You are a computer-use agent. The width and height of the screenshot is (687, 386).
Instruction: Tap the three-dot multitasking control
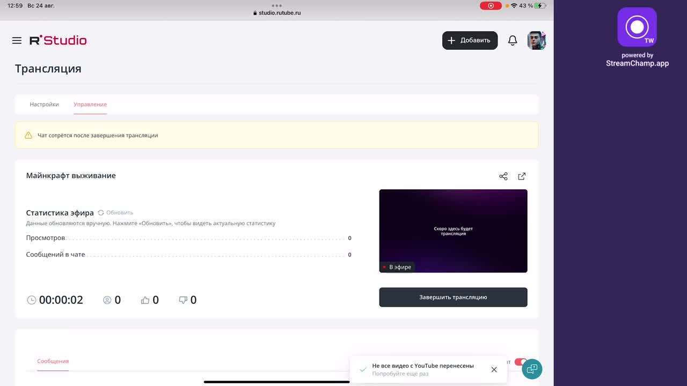277,5
